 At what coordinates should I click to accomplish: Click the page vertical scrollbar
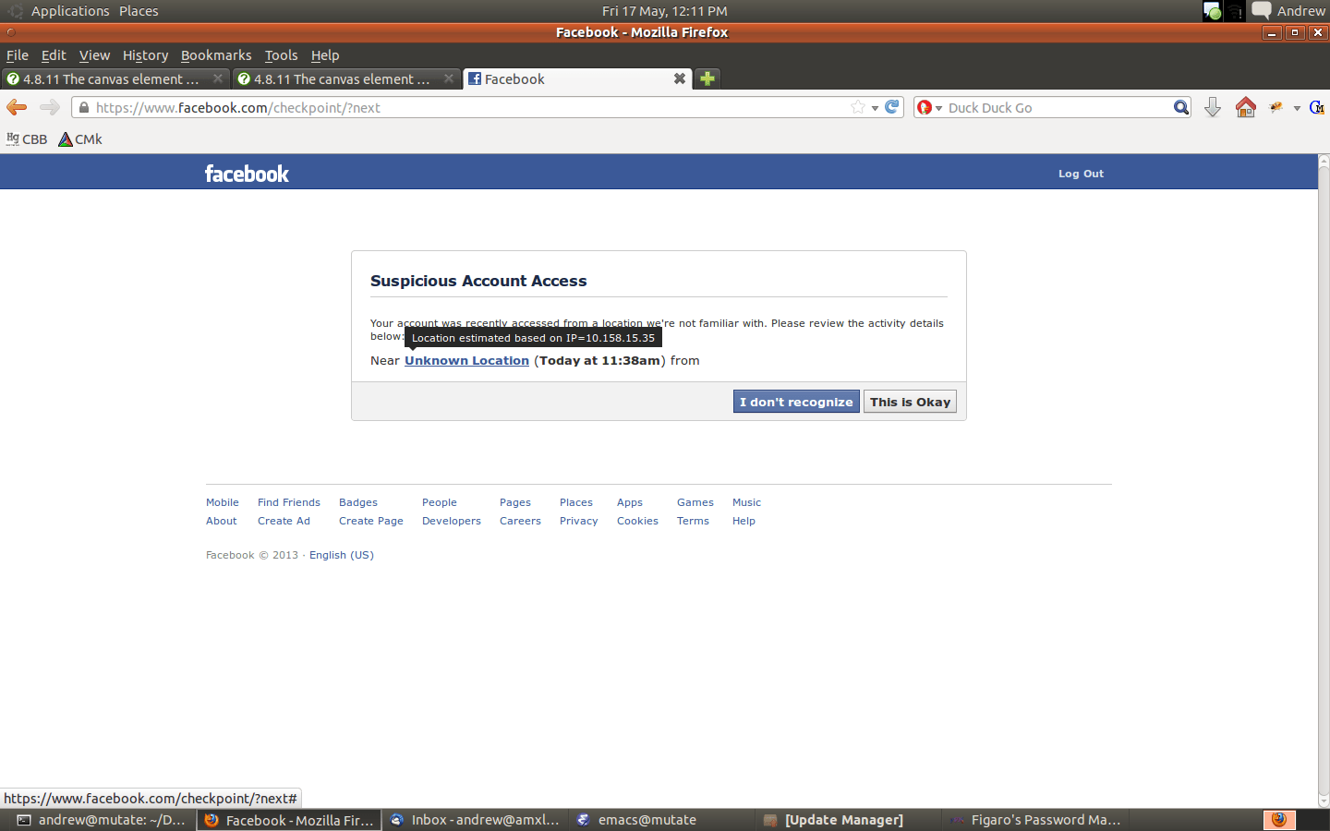(x=1324, y=480)
